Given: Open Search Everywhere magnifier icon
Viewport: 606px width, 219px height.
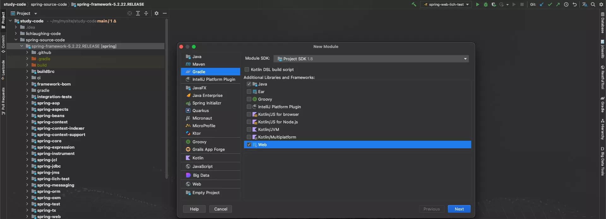Looking at the screenshot, I should coord(593,4).
